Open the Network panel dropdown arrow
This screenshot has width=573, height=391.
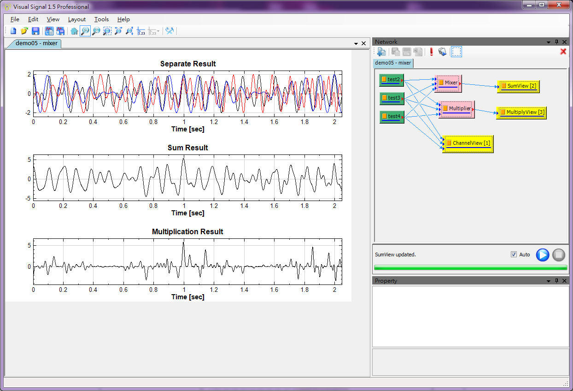(549, 42)
